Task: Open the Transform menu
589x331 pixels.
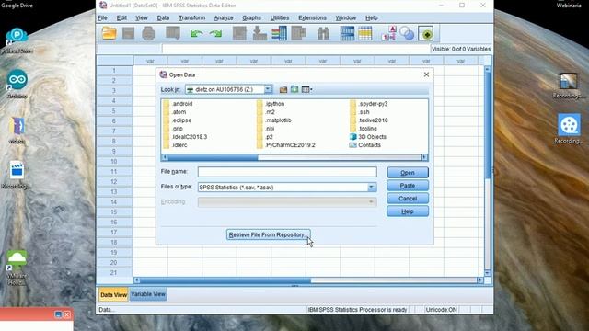Action: [x=192, y=17]
